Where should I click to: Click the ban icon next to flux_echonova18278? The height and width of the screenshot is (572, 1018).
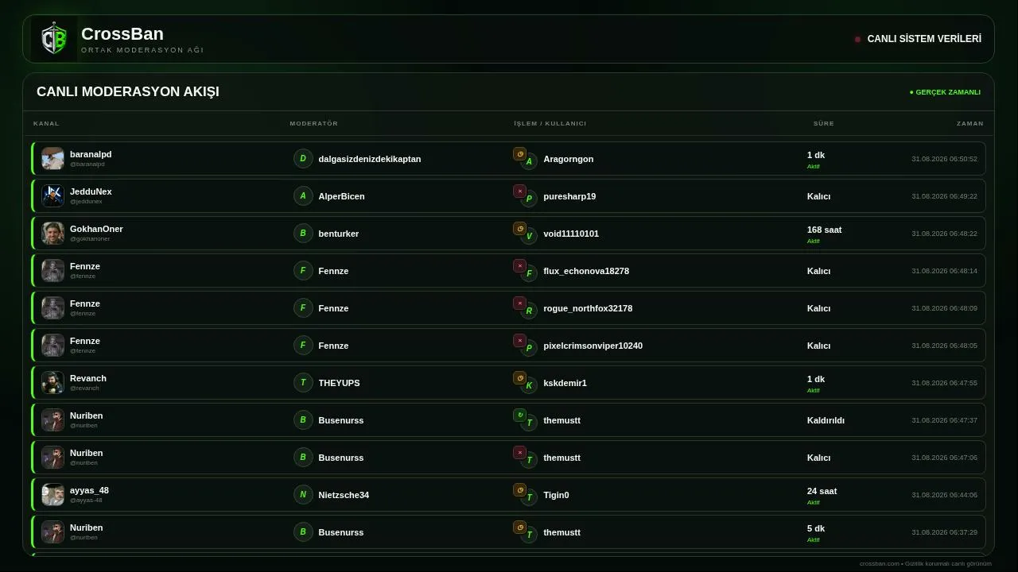[x=519, y=266]
